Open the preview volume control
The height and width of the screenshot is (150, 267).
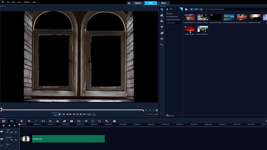pyautogui.click(x=81, y=114)
